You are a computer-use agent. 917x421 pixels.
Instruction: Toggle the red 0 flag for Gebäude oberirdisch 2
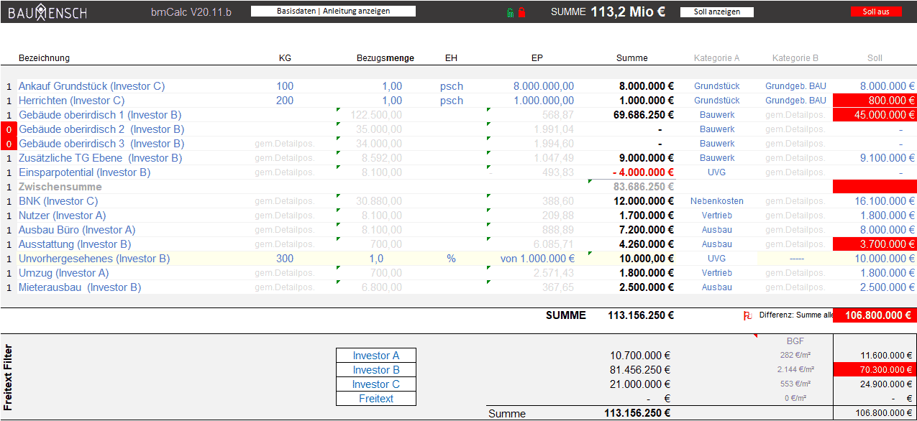[9, 129]
